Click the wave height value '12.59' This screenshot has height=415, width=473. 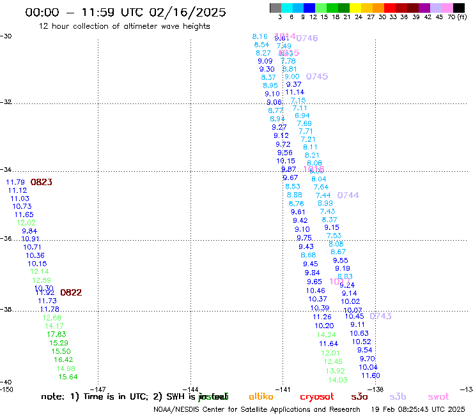coord(42,280)
